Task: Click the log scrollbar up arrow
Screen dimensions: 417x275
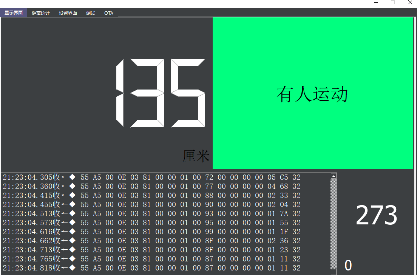Action: (334, 176)
